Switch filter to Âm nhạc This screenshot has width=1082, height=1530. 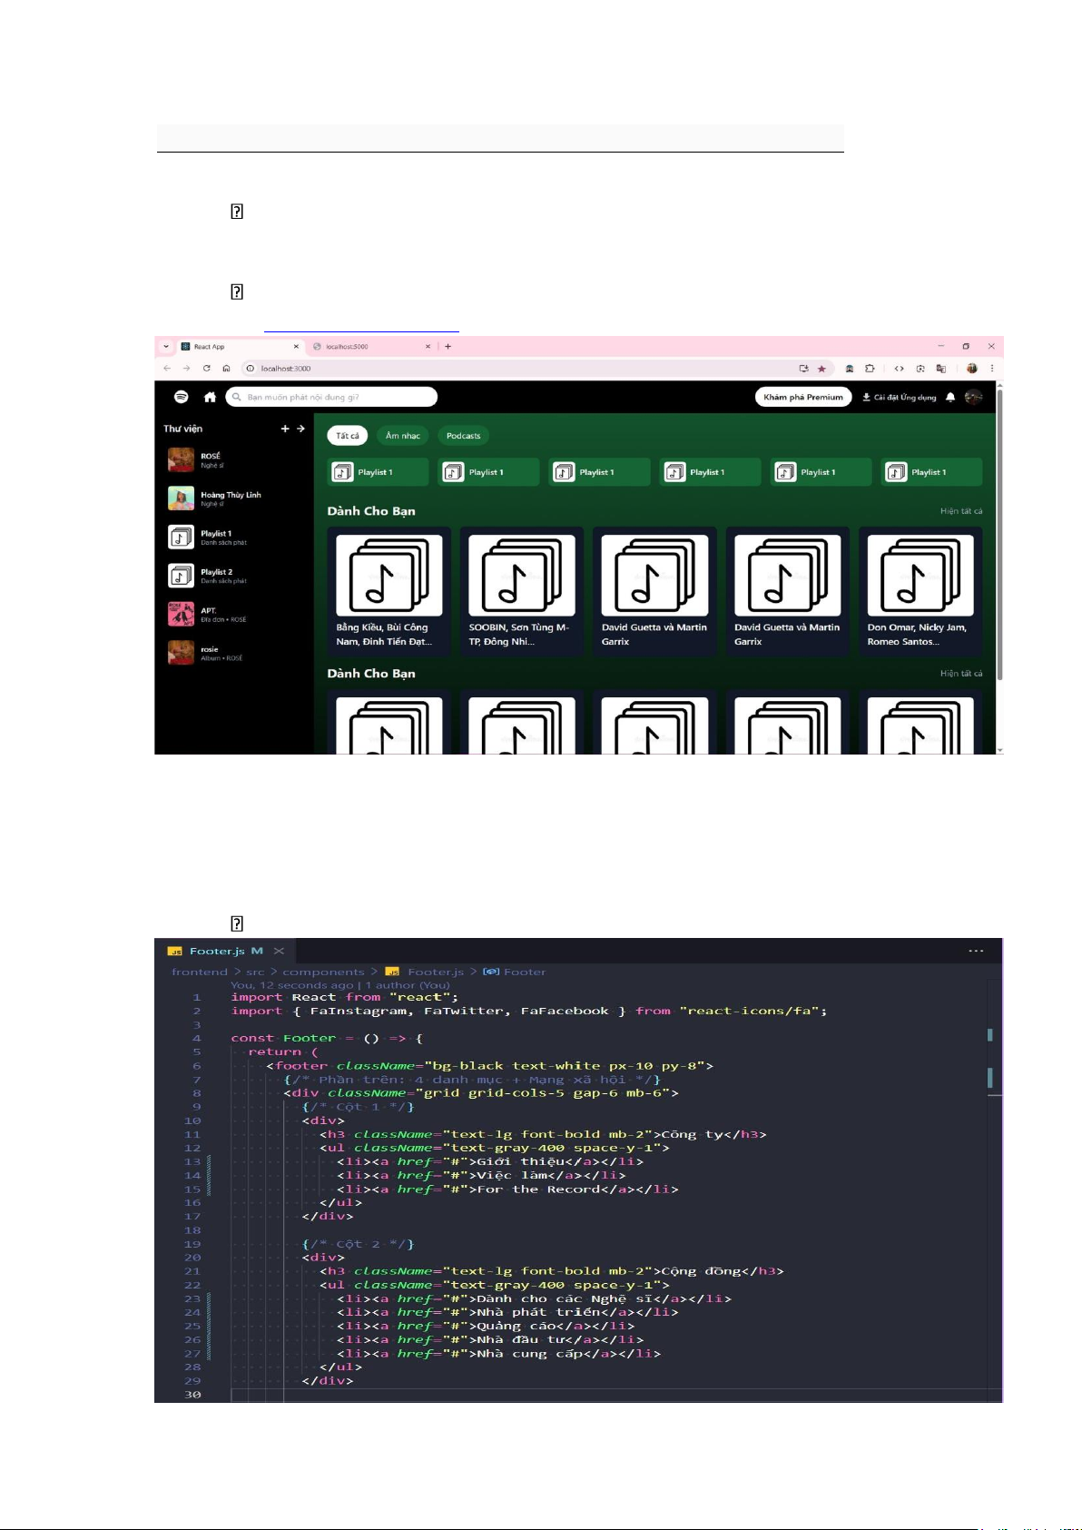tap(403, 436)
